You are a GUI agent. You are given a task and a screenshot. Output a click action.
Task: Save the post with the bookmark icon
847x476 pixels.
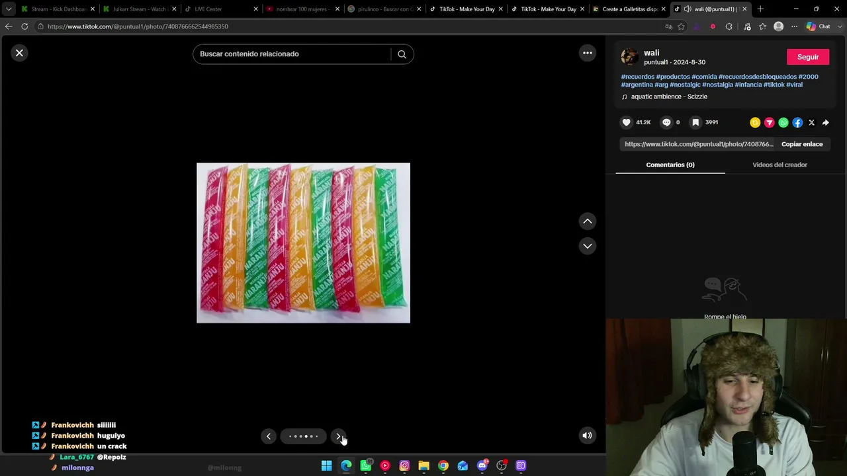click(695, 122)
